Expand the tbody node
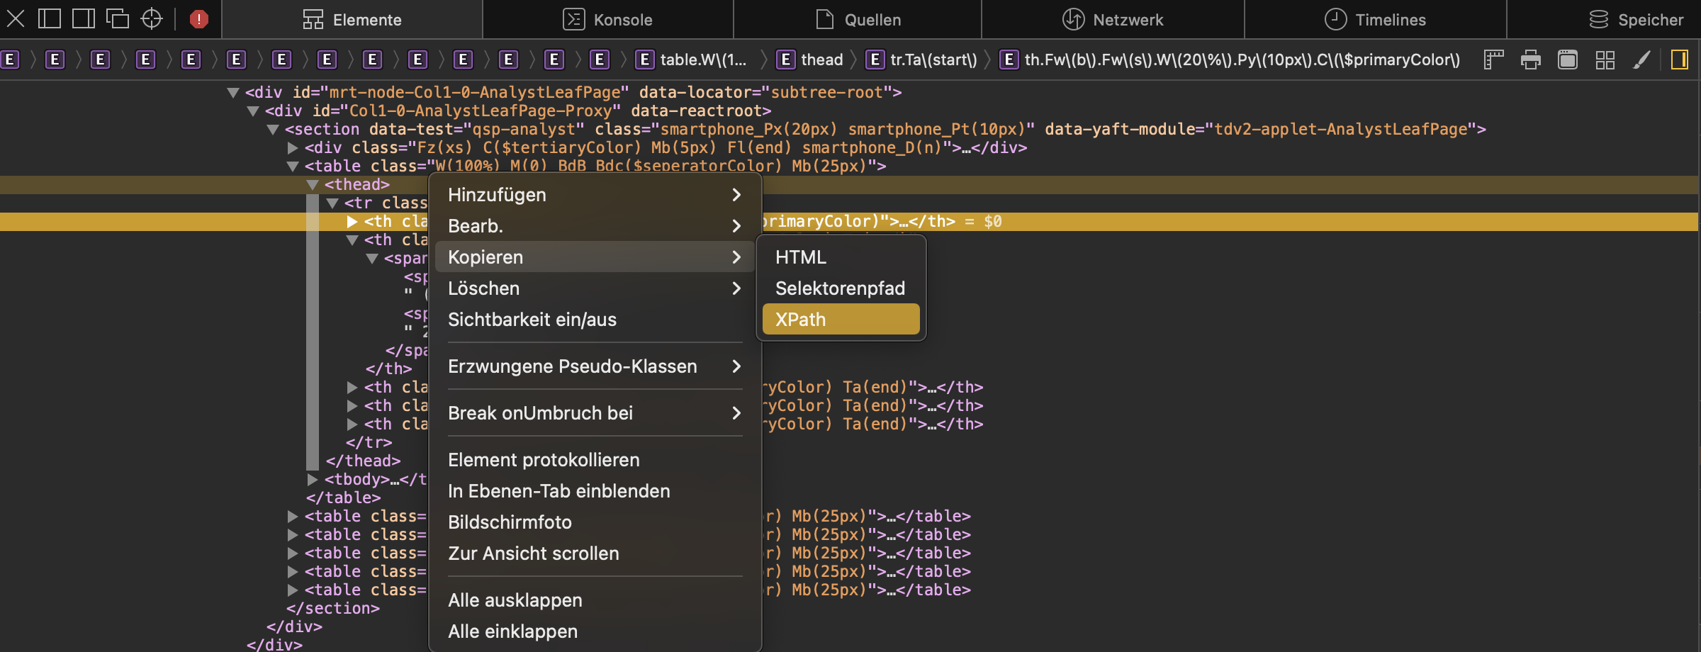Screen dimensions: 1701x652 pos(312,480)
